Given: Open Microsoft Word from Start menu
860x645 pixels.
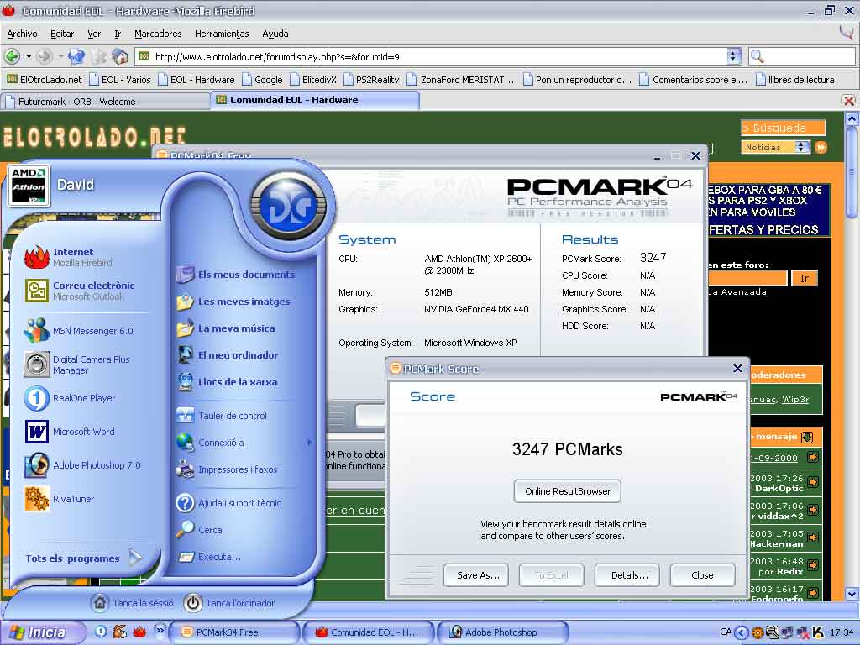Looking at the screenshot, I should coord(83,432).
